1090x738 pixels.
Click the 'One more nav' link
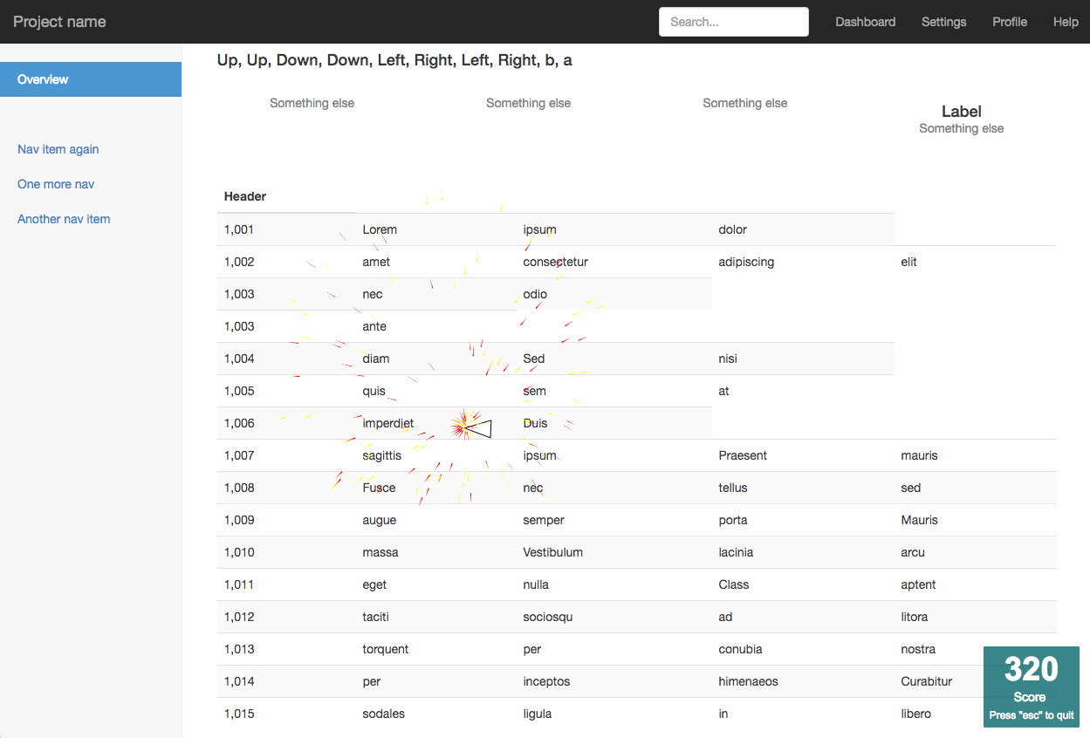tap(56, 184)
